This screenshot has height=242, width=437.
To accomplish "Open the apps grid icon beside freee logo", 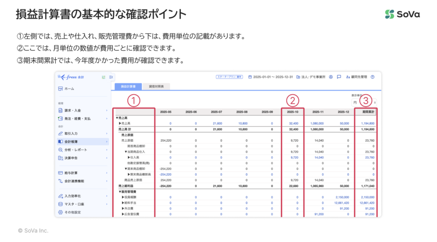I will click(103, 77).
